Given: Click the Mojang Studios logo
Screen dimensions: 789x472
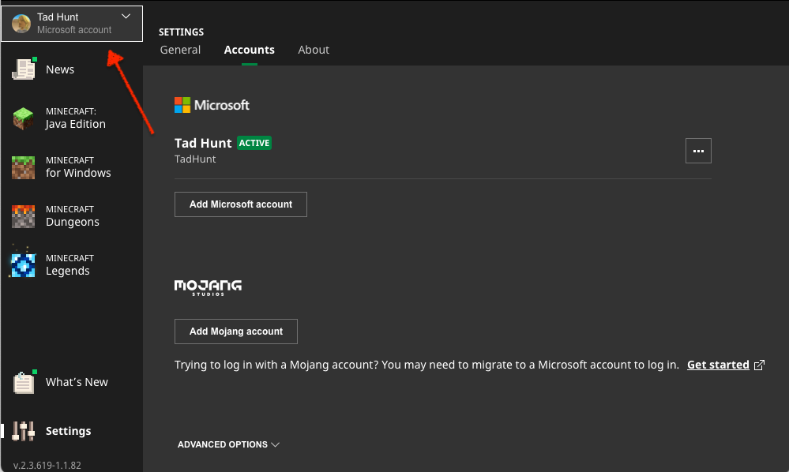Looking at the screenshot, I should pyautogui.click(x=208, y=287).
